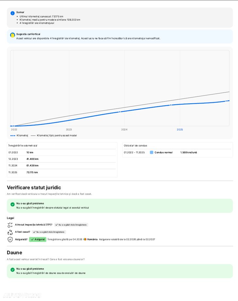Click the carVertical suggestion icon
The image size is (238, 301).
[x=12, y=35]
